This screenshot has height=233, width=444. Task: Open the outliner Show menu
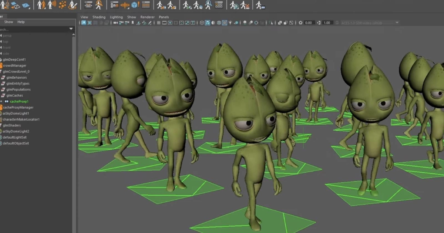click(9, 22)
